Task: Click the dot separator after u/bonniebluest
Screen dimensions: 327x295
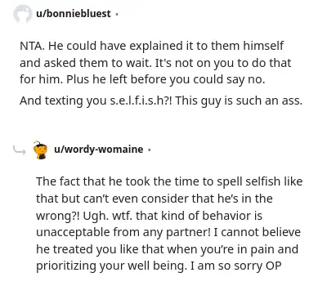Action: tap(117, 14)
